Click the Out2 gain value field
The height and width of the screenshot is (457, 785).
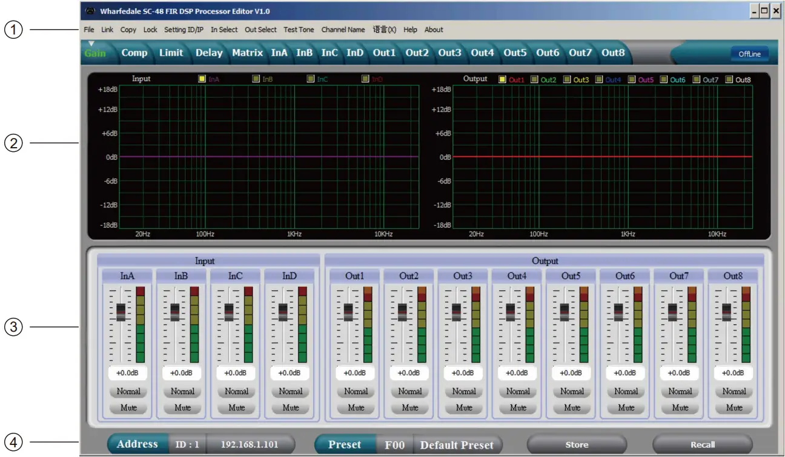pyautogui.click(x=409, y=373)
